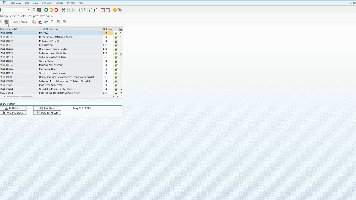Screen dimensions: 356x200
Task: Select the Scheduling Margin Key for Floats cell
Action: click(x=71, y=89)
